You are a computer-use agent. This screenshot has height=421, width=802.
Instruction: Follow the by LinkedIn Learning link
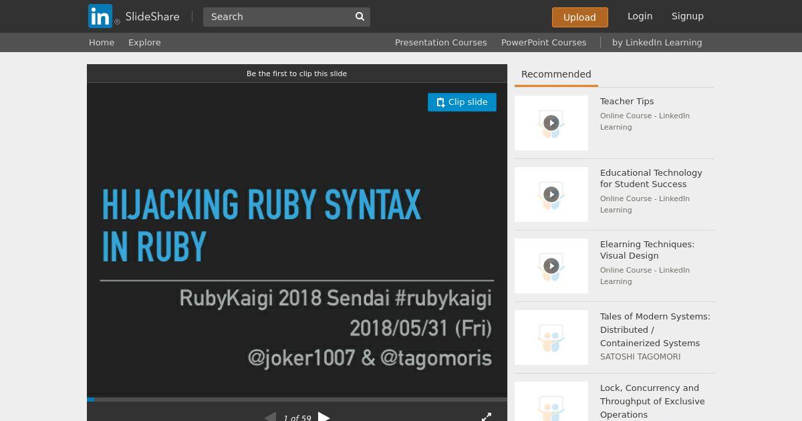click(x=657, y=42)
